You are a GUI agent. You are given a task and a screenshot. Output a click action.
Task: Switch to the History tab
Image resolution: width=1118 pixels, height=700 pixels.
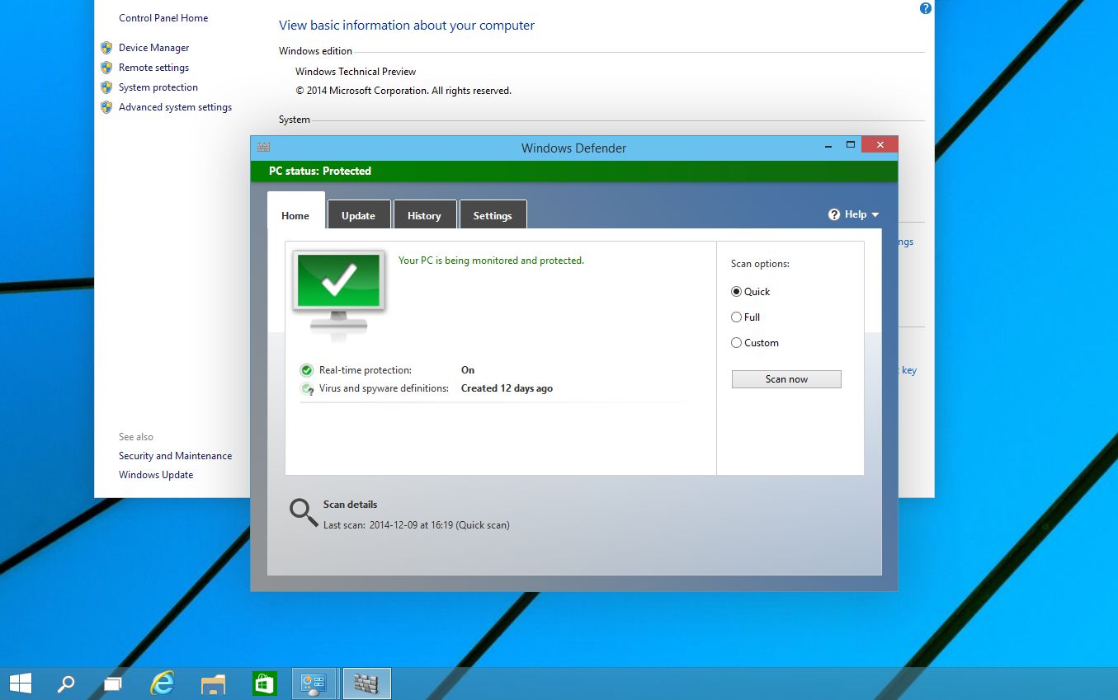[424, 216]
